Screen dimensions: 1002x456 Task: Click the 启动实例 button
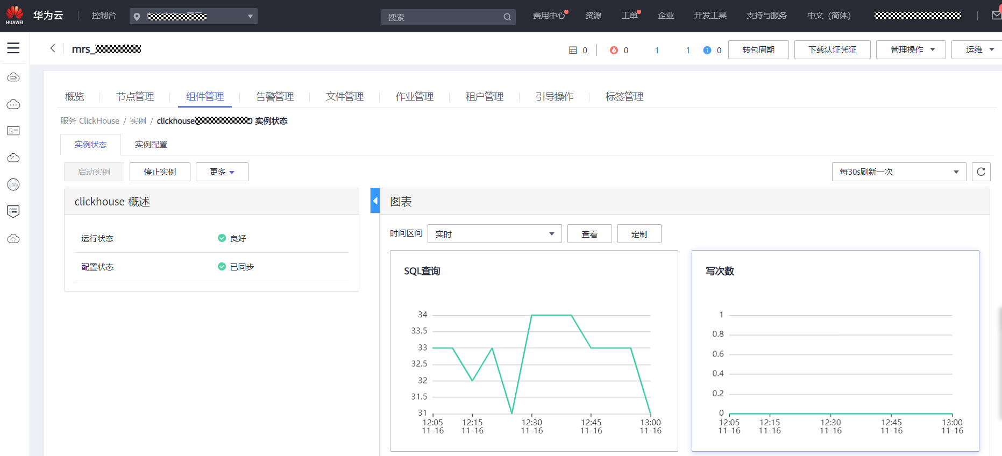coord(94,172)
